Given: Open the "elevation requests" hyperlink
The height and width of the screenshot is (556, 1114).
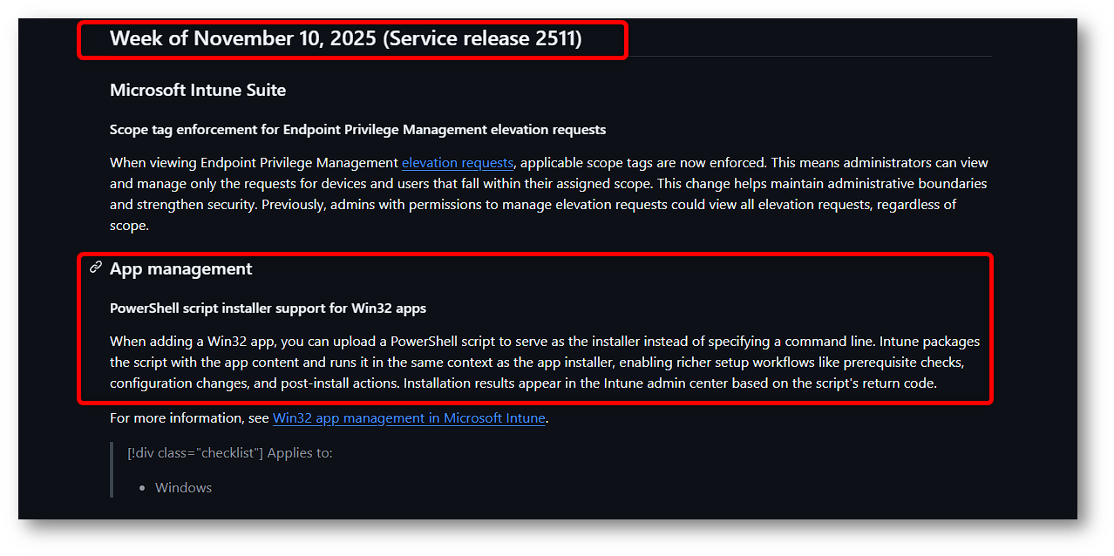Looking at the screenshot, I should pos(458,163).
